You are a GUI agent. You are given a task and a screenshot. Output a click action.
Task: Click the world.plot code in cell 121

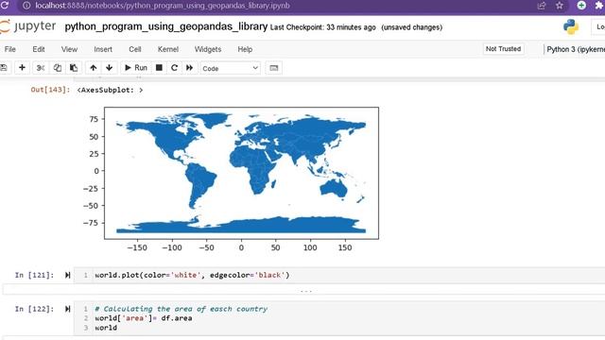192,275
